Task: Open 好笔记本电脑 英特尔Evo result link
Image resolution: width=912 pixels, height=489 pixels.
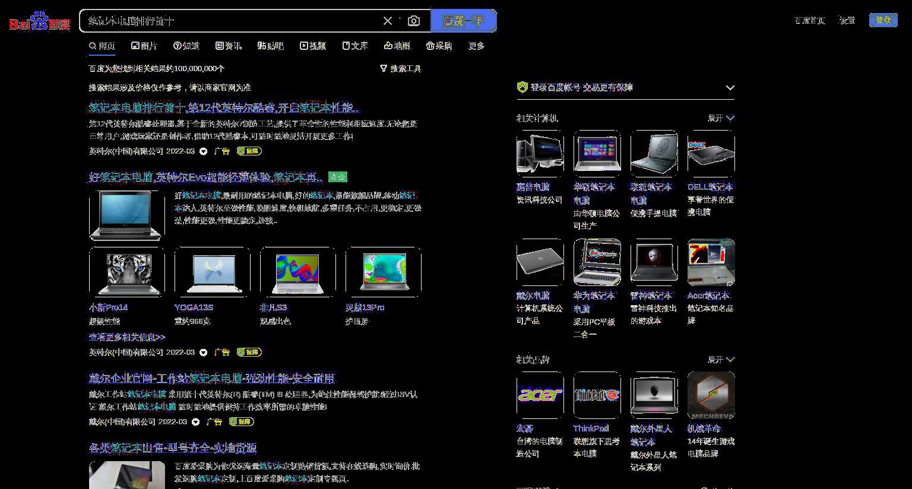Action: [x=206, y=177]
